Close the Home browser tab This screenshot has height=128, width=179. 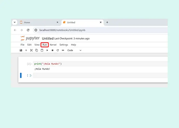58,22
